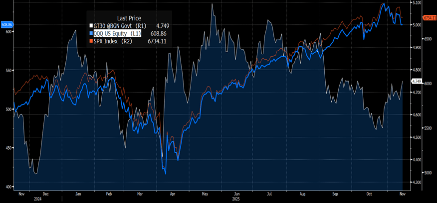
Task: Click the Dec month label on time axis
Action: pos(45,193)
